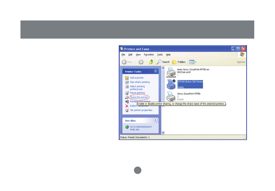Click the sidebar vertical scrollbar thumb

pyautogui.click(x=163, y=88)
